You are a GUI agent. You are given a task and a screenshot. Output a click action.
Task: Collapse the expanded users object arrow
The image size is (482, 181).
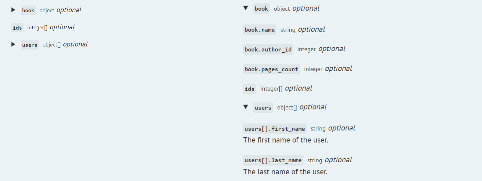point(245,107)
